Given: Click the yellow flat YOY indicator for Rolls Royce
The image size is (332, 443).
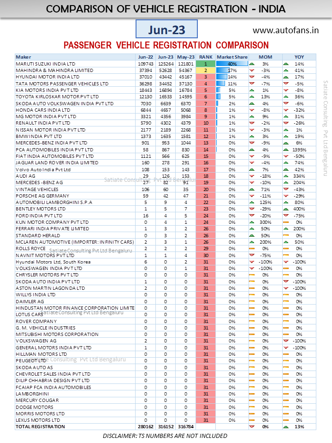Looking at the screenshot, I should pos(286,249).
